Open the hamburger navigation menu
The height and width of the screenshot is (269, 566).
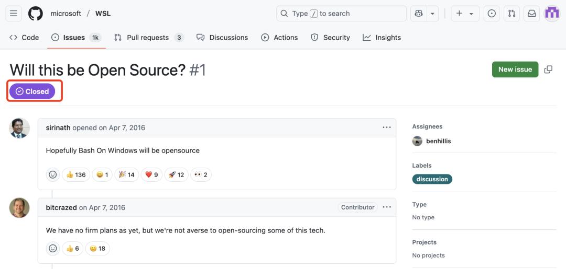pyautogui.click(x=13, y=14)
